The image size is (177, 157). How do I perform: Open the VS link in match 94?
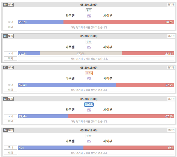pos(89,141)
